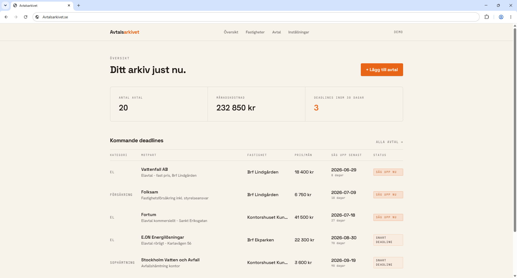517x278 pixels.
Task: Open the Inställningar nav item
Action: (299, 32)
